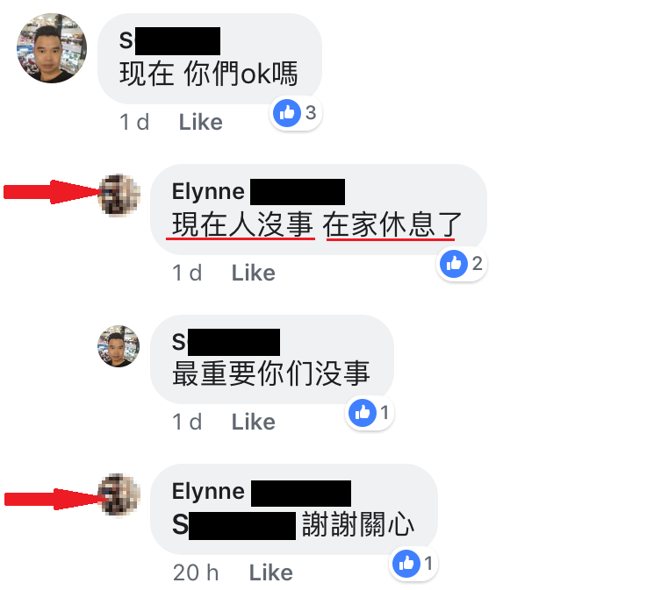Open the small profile photo beside 最重要你们没事
This screenshot has height=590, width=654.
119,346
